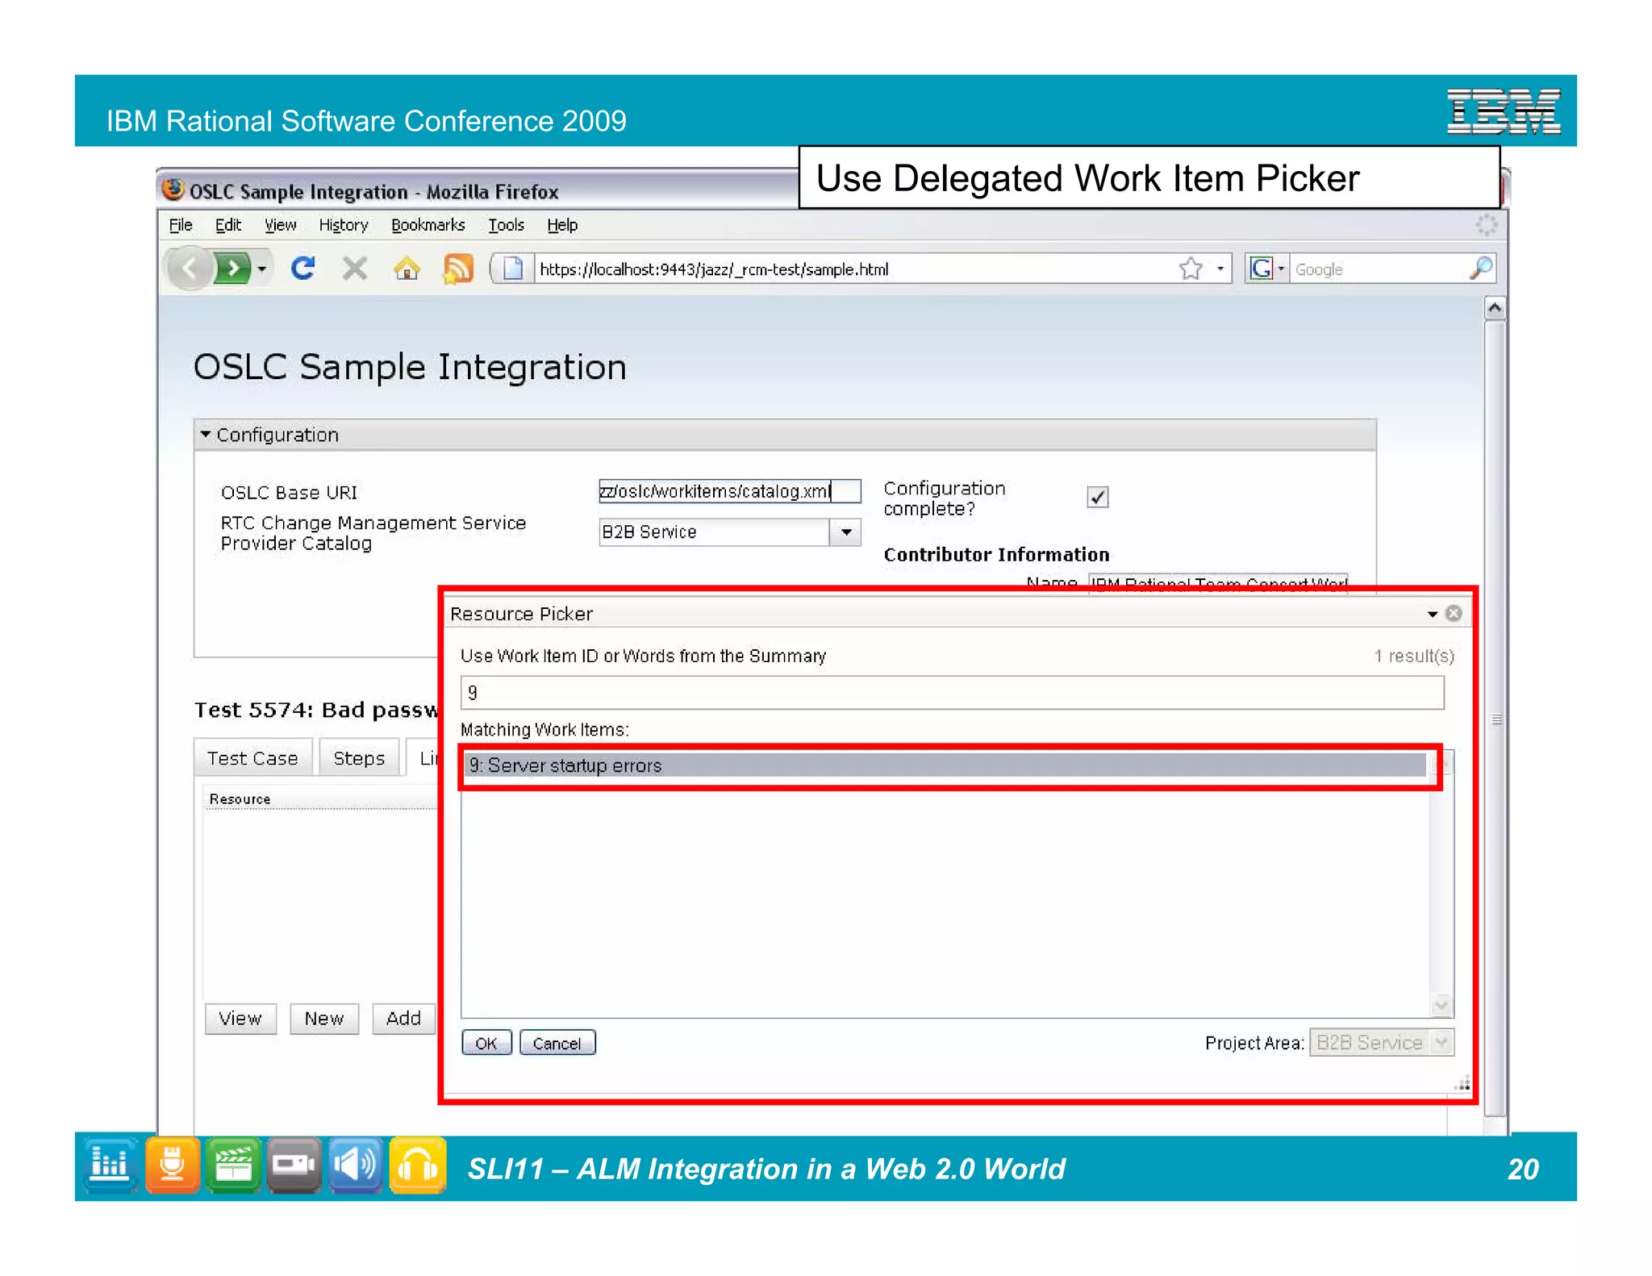Collapse the Configuration section

click(206, 435)
